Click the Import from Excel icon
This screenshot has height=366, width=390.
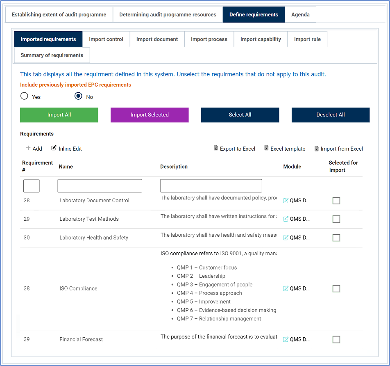click(317, 149)
